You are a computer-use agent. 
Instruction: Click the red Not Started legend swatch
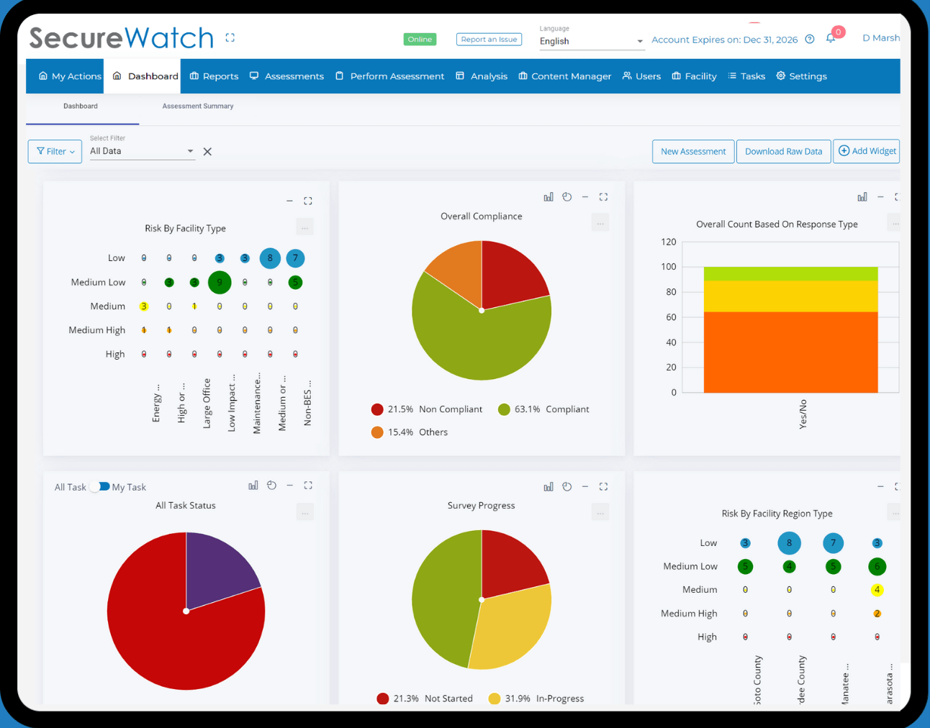tap(382, 699)
